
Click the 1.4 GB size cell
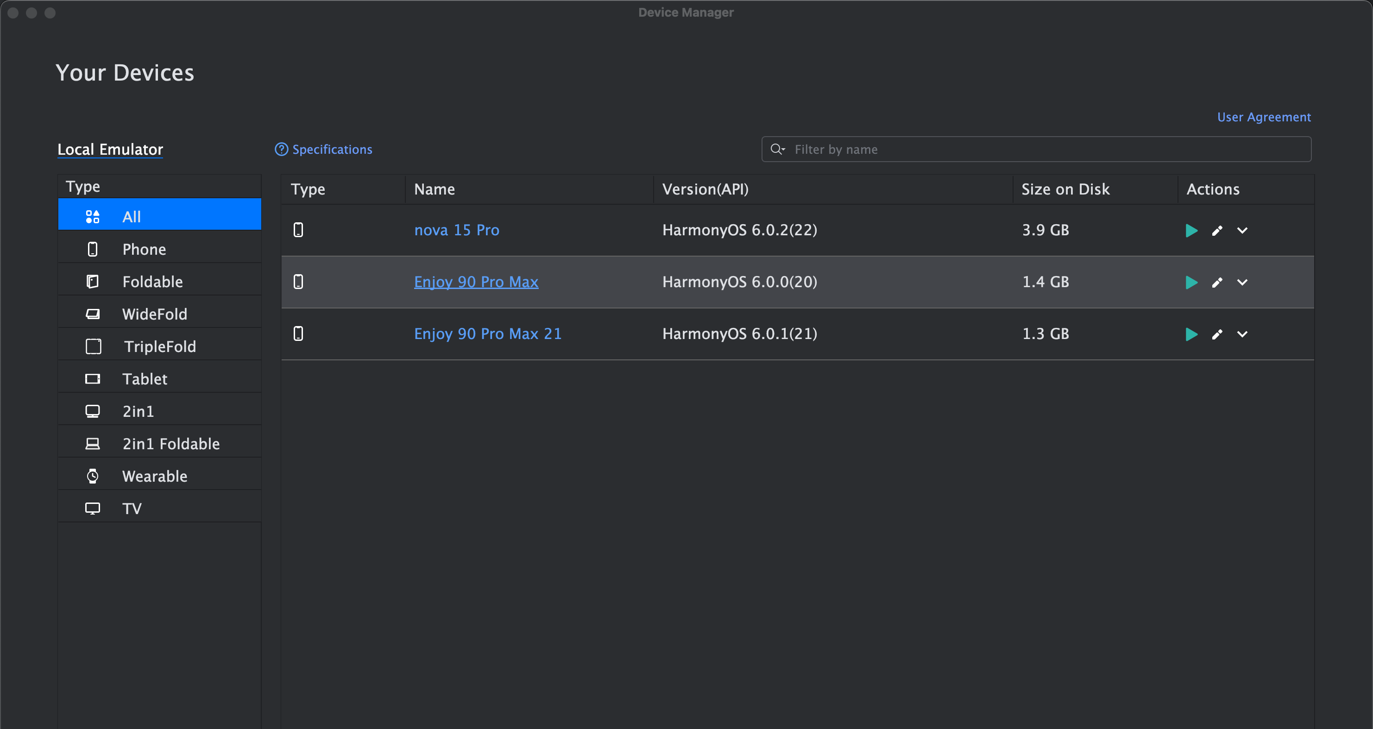[1045, 282]
